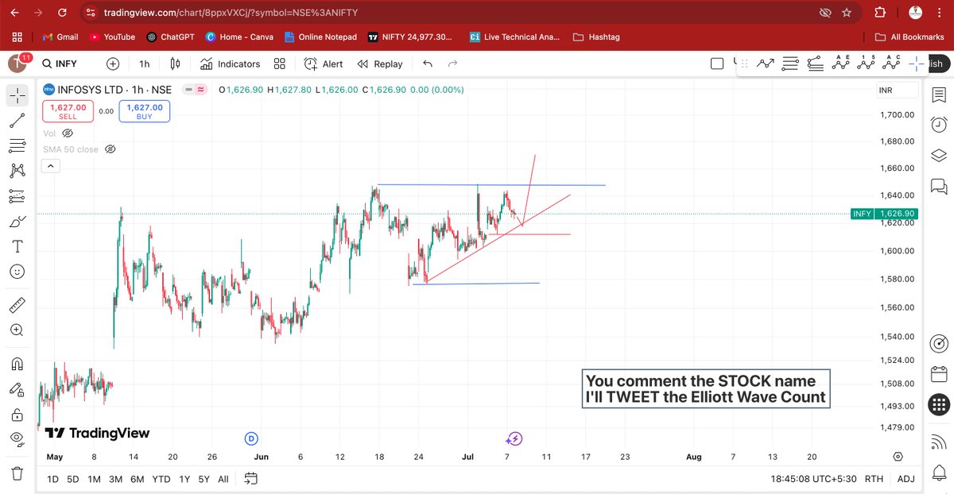Activate the zoom-in magnifier tool
The height and width of the screenshot is (494, 954).
[x=17, y=330]
